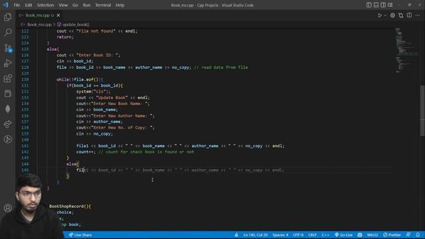This screenshot has width=425, height=239.
Task: Split the editor to the right
Action: click(409, 15)
